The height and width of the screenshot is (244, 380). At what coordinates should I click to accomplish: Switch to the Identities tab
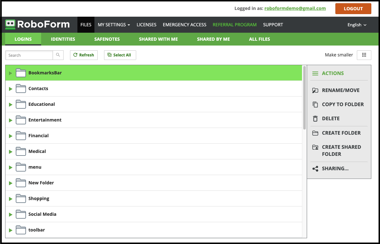click(x=63, y=39)
